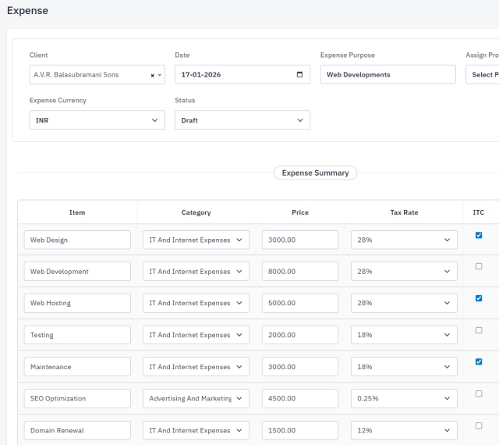Open the calendar picker icon in Date field

point(299,75)
